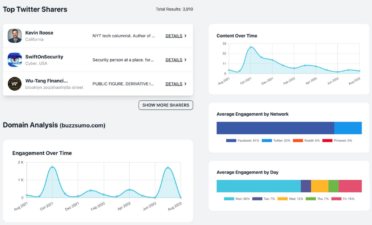Open DETAILS link for SwiftOnSecurity
This screenshot has width=372, height=225.
(x=174, y=60)
